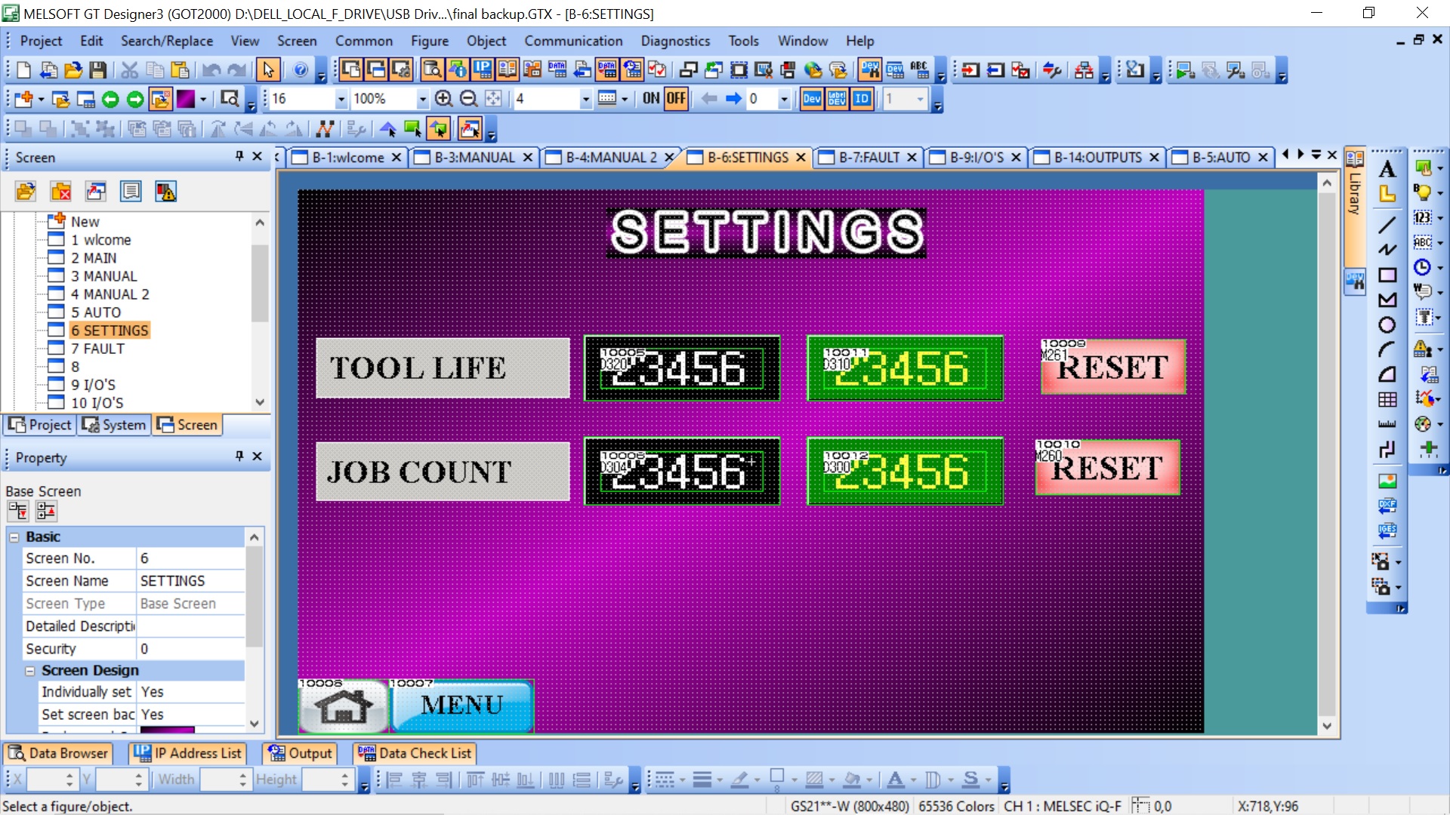
Task: Toggle the device display Dev button
Action: (x=812, y=99)
